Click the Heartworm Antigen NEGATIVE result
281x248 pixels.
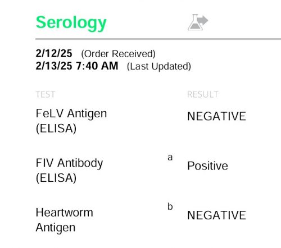tap(216, 215)
